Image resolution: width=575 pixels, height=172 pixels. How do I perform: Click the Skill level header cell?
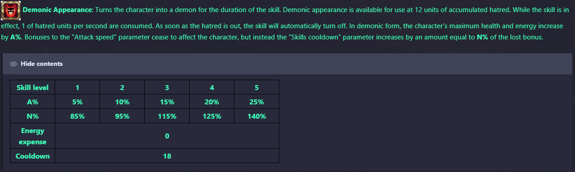pos(32,87)
